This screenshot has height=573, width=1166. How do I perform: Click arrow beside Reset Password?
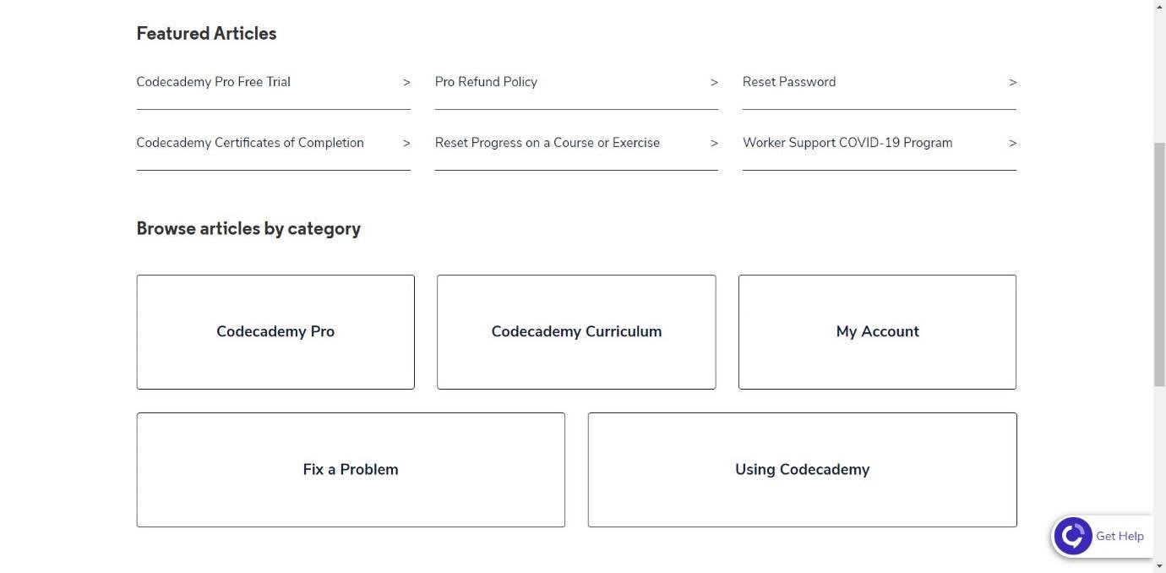(x=1012, y=82)
